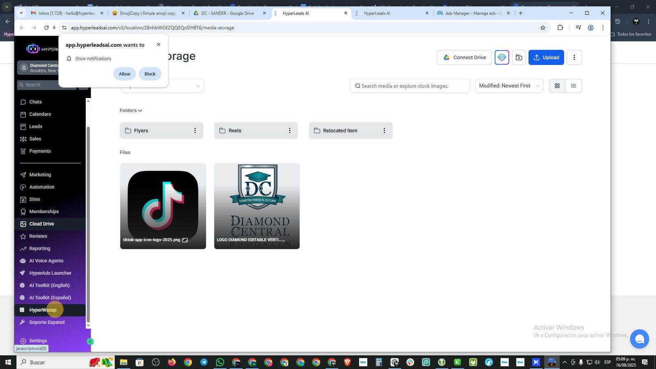656x369 pixels.
Task: Open HyperAds Launcher in sidebar
Action: tap(50, 273)
